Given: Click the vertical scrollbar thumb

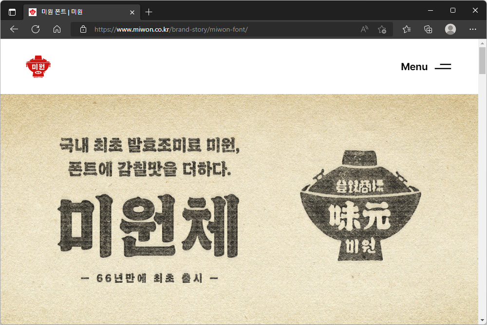Looking at the screenshot, I should pos(482,60).
